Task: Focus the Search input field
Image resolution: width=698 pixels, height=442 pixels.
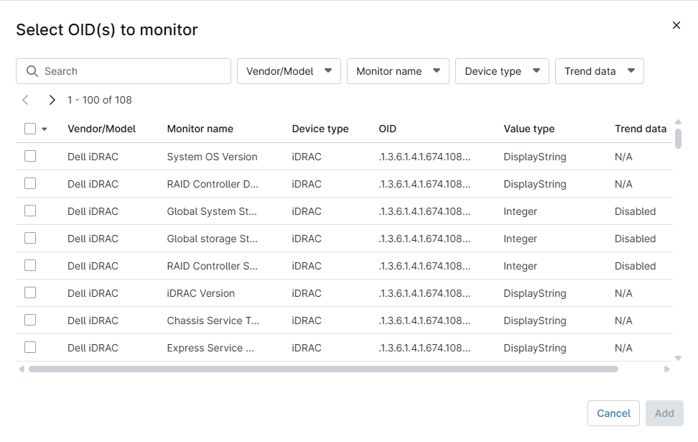Action: pos(124,71)
